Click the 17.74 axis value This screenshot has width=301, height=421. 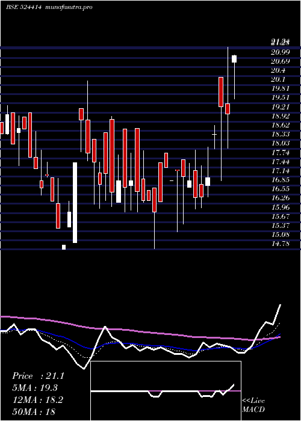tap(281, 153)
